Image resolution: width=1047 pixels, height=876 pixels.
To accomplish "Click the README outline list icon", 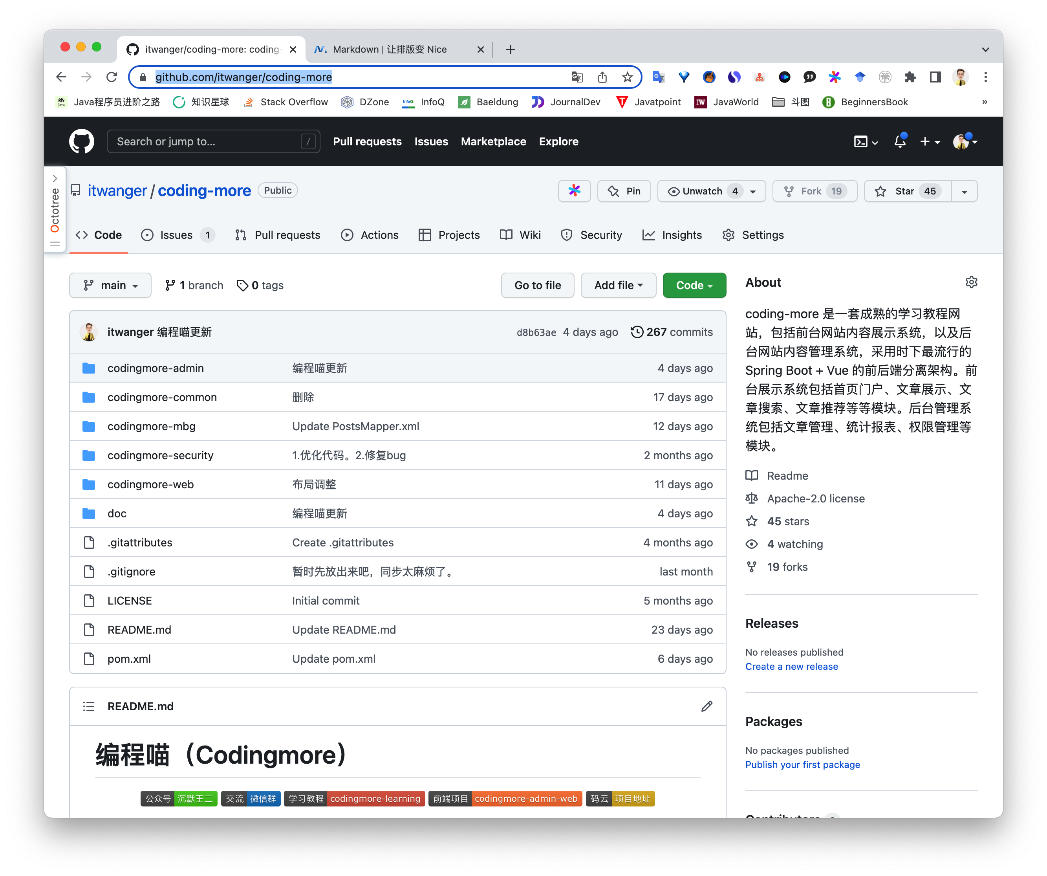I will pyautogui.click(x=89, y=706).
